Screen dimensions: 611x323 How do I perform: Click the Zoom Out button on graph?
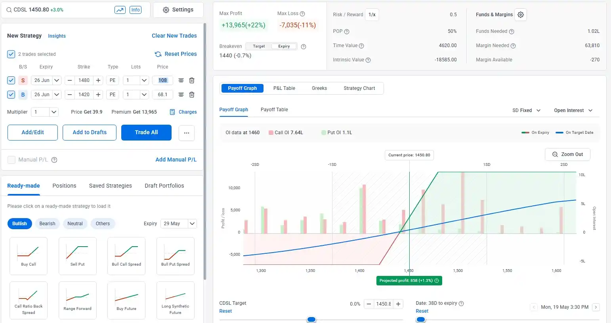point(568,154)
